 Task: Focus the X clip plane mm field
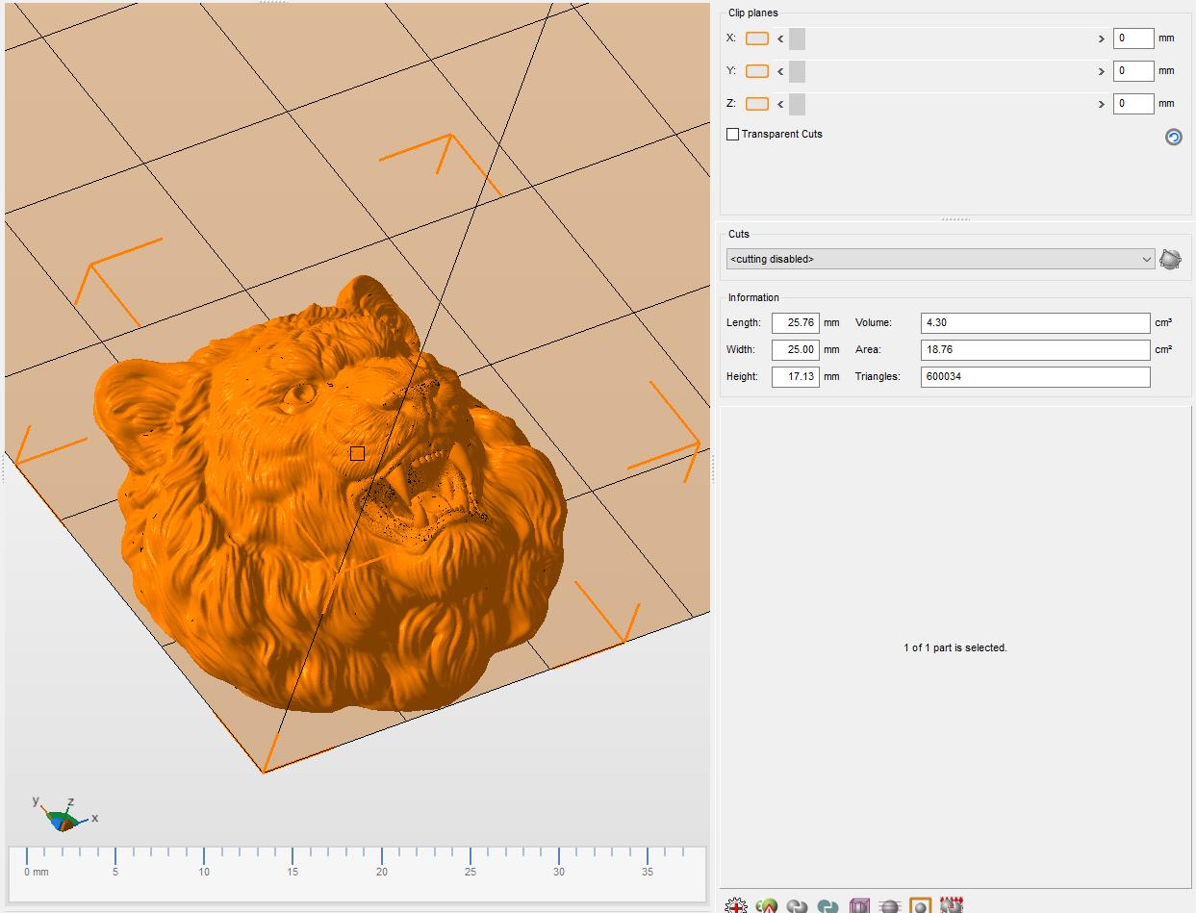1133,38
